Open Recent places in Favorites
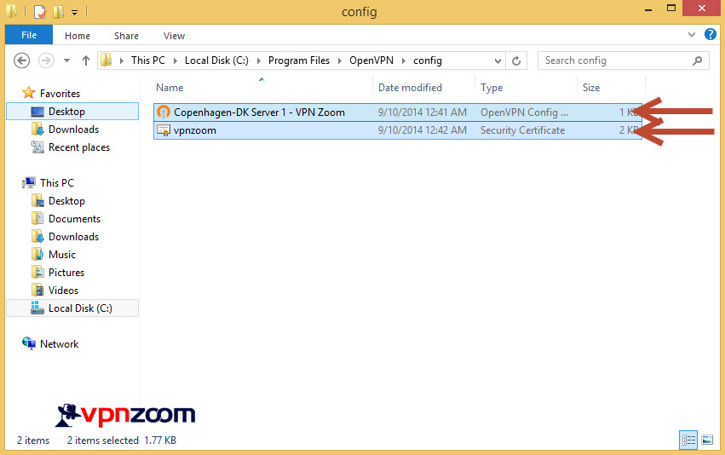This screenshot has height=455, width=725. click(79, 147)
